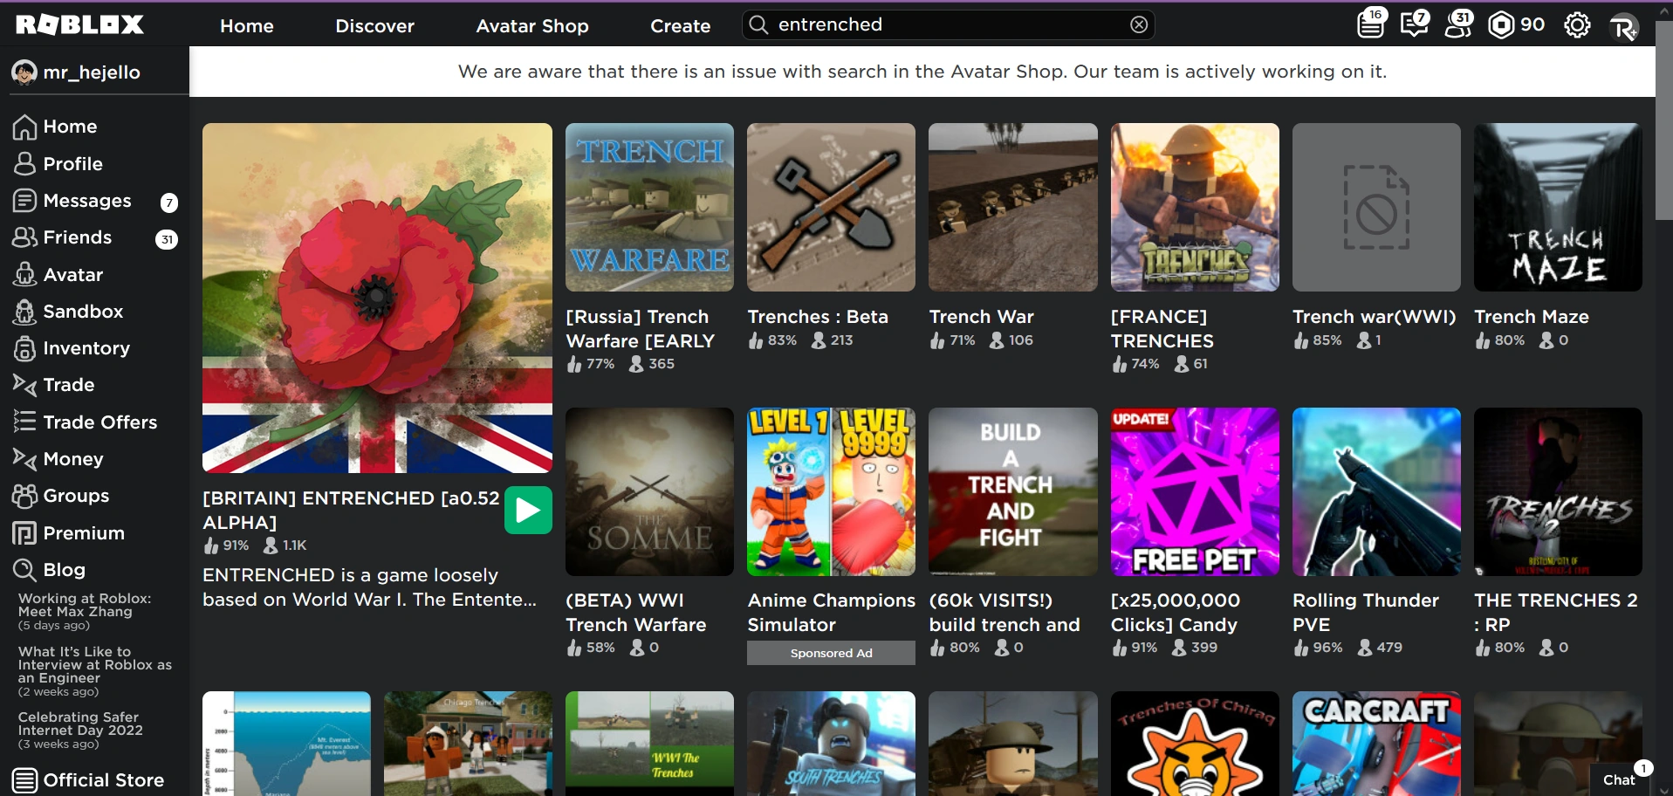Open the Robux balance icon
1673x796 pixels.
coord(1501,24)
